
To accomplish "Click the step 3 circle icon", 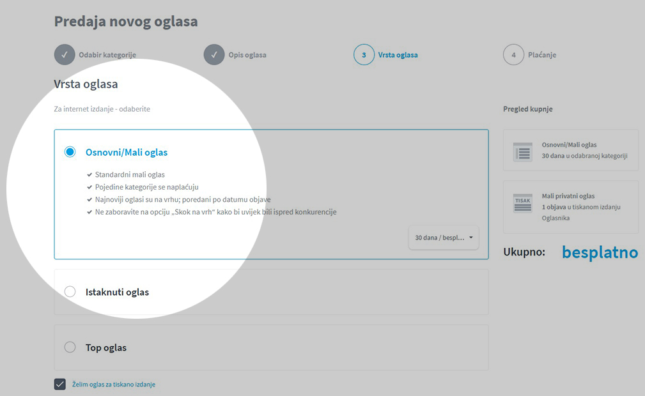I will 364,55.
